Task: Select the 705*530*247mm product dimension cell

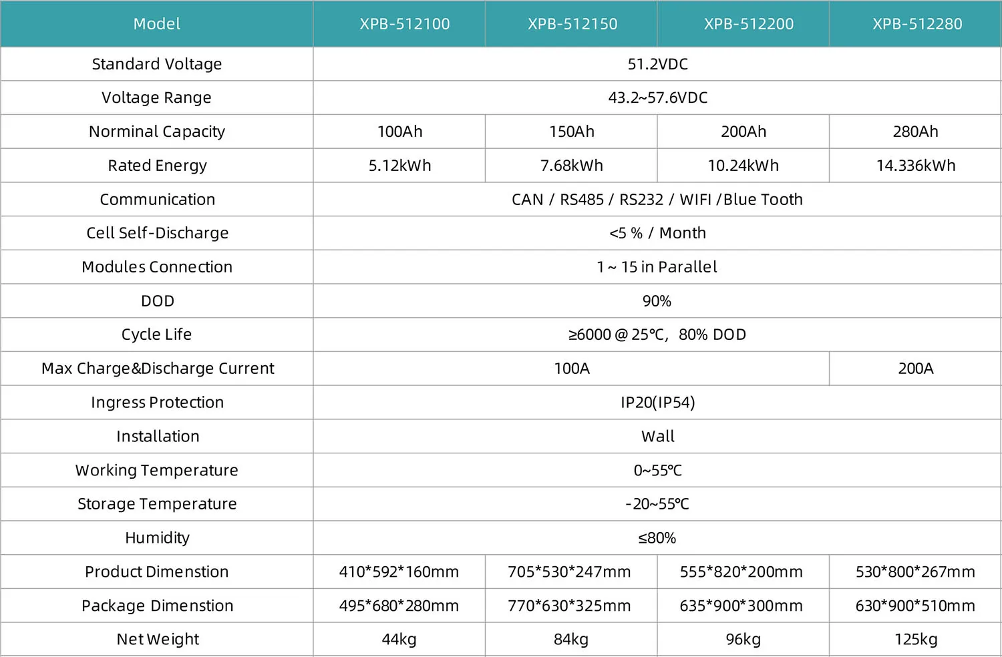Action: pyautogui.click(x=569, y=572)
